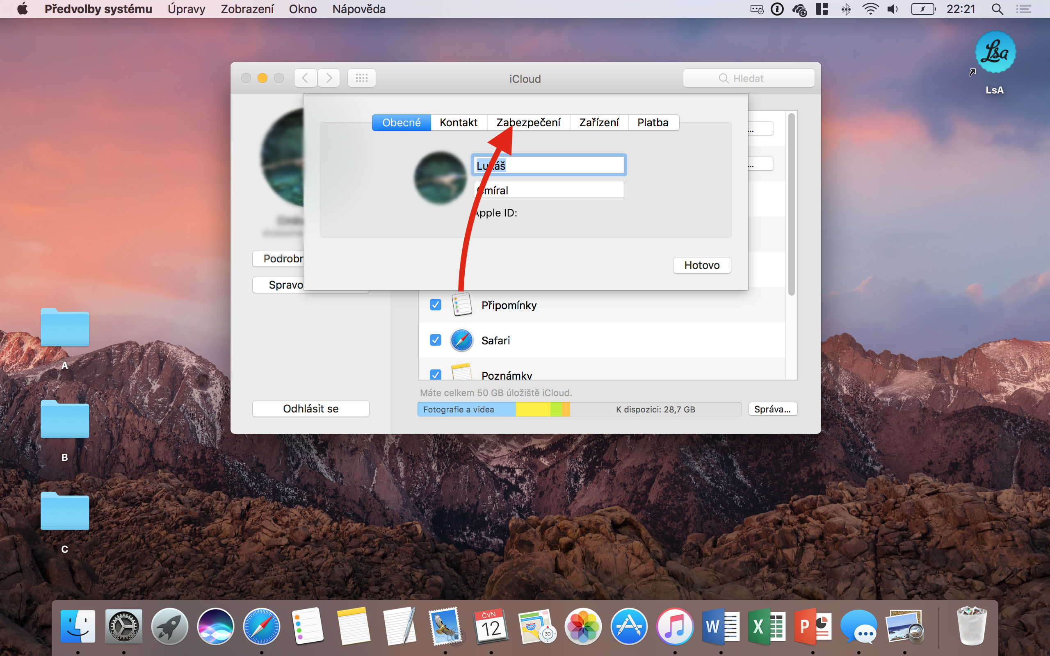Toggle the Safari iCloud checkbox

pyautogui.click(x=435, y=340)
